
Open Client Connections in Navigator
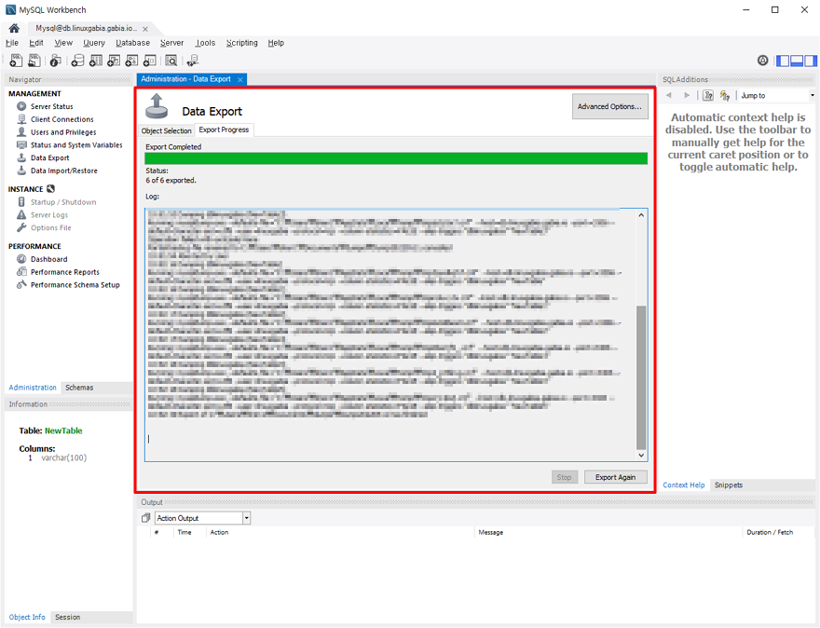(x=61, y=119)
